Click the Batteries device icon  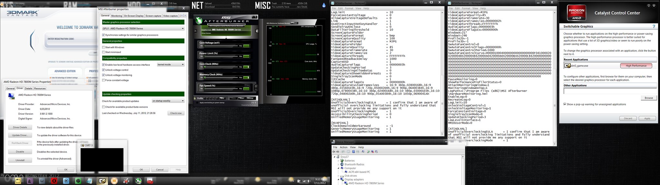coord(342,161)
